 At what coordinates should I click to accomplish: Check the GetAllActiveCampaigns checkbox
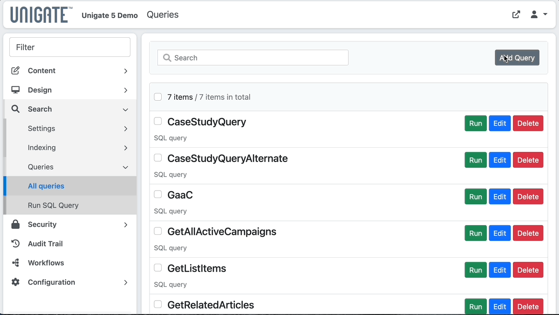158,231
